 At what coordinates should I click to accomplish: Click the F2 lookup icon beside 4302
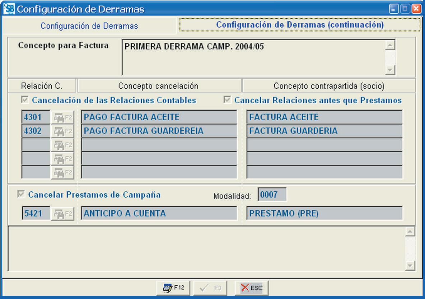click(x=62, y=131)
